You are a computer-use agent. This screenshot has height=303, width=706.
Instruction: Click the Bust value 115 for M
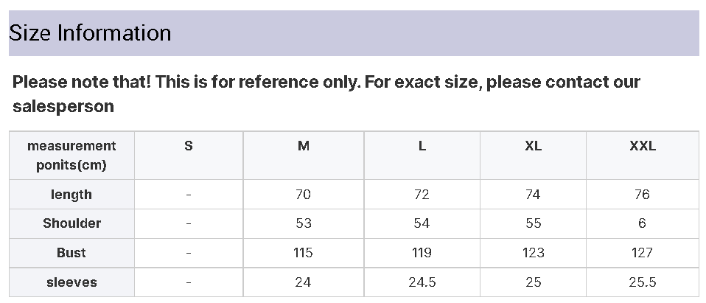point(304,253)
